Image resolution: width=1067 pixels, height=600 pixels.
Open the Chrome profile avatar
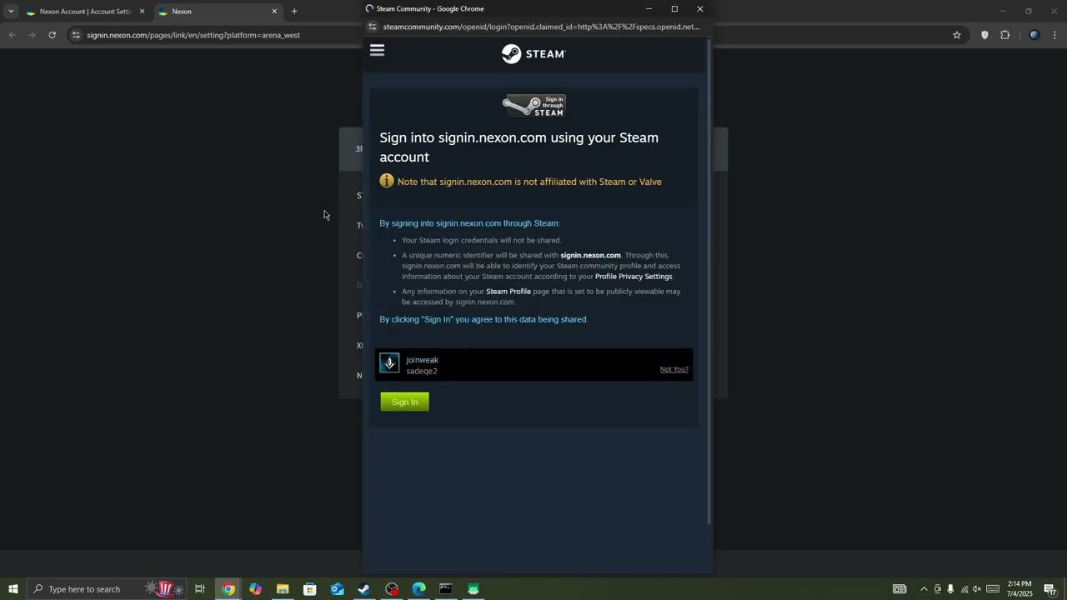coord(1034,35)
